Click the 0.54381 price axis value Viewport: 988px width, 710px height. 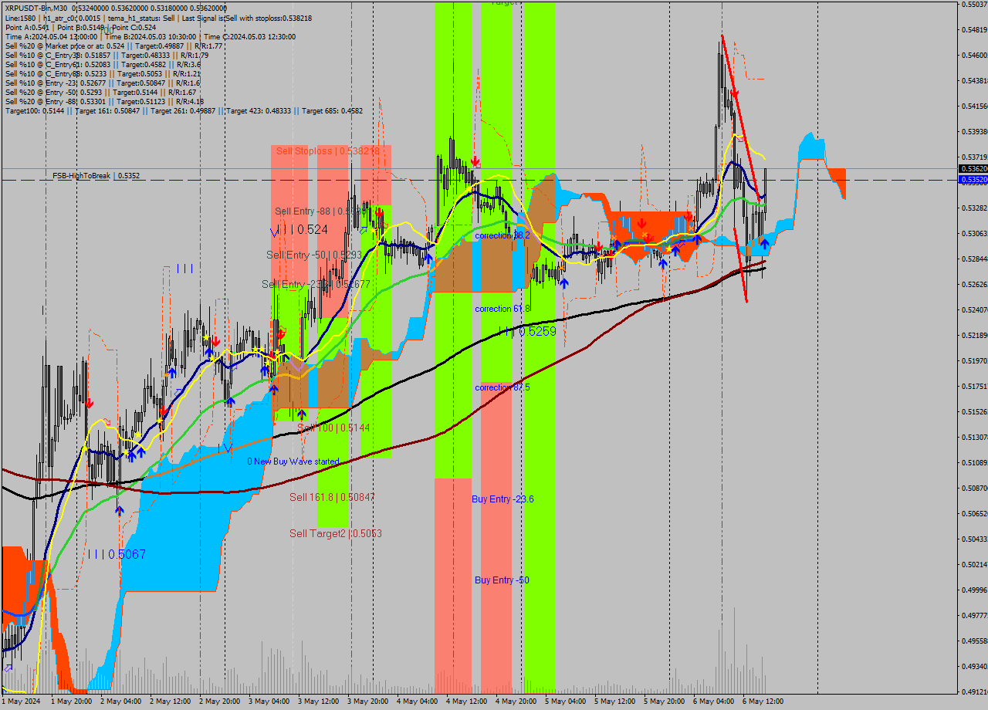tap(974, 81)
